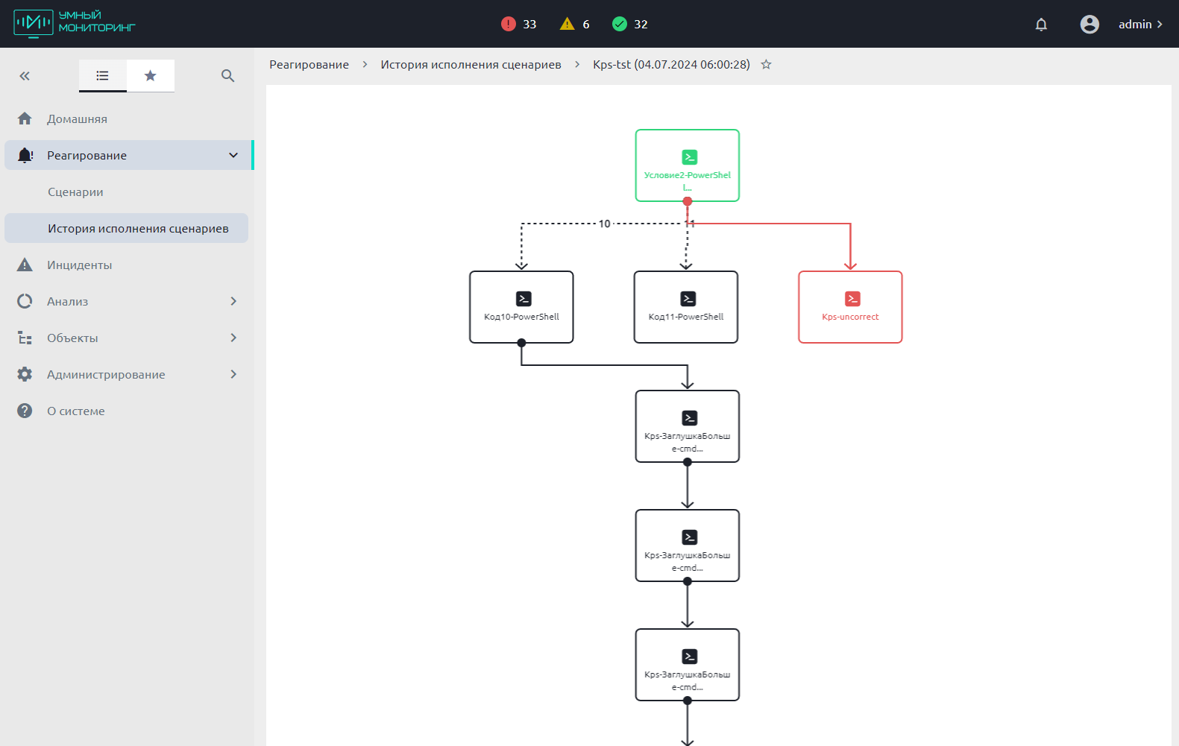This screenshot has height=746, width=1179.
Task: Collapse the sidebar with double-chevron icon
Action: 25,76
